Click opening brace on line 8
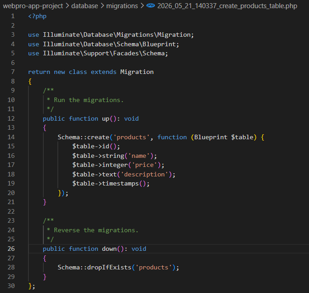Image resolution: width=309 pixels, height=293 pixels. click(30, 81)
